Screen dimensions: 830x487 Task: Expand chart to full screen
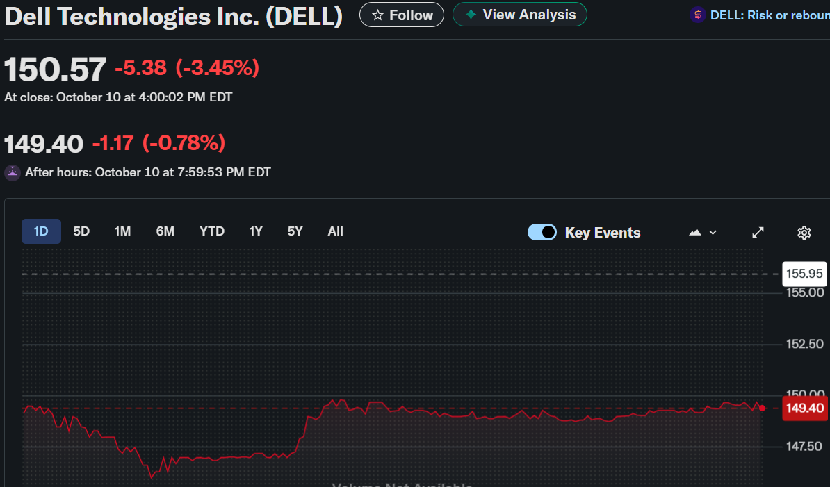click(758, 233)
